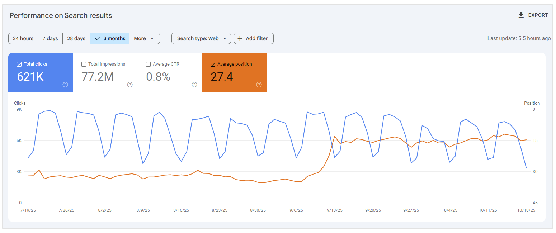556x233 pixels.
Task: Open help for the Average CTR metric
Action: [194, 85]
